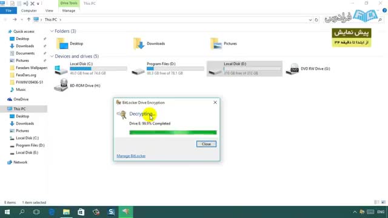Open the Store app from the taskbar
This screenshot has height=218, width=388.
pos(81,212)
